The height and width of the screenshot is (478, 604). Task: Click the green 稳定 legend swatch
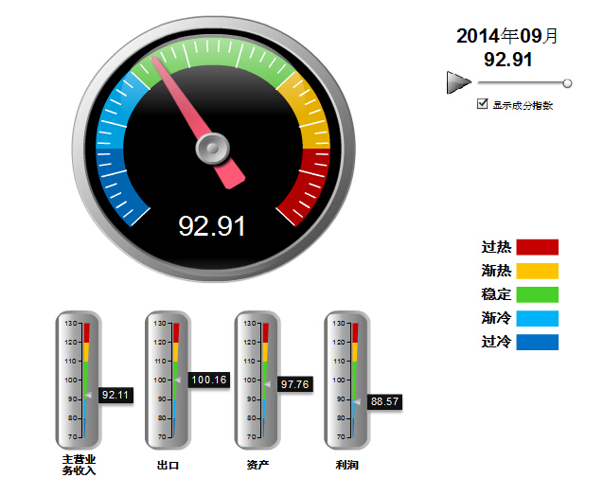pyautogui.click(x=537, y=294)
